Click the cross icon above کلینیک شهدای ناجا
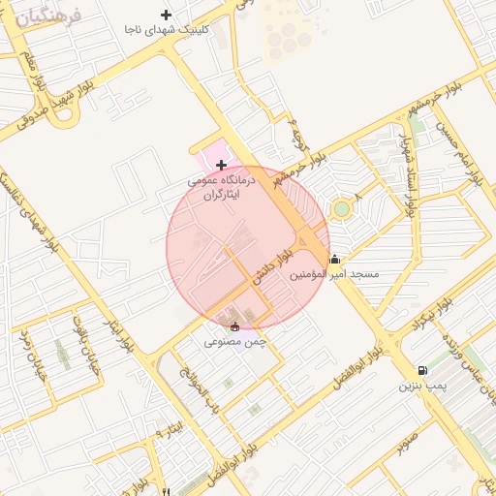The height and width of the screenshot is (496, 496). [x=166, y=15]
